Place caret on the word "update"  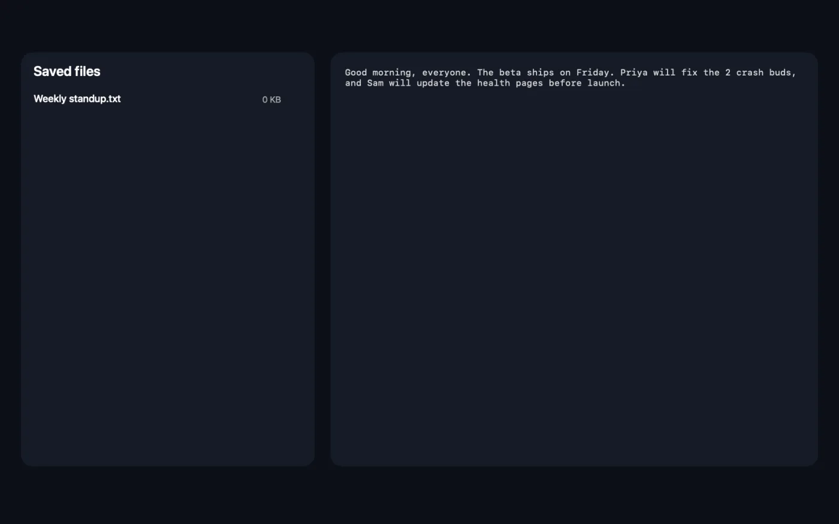(433, 83)
